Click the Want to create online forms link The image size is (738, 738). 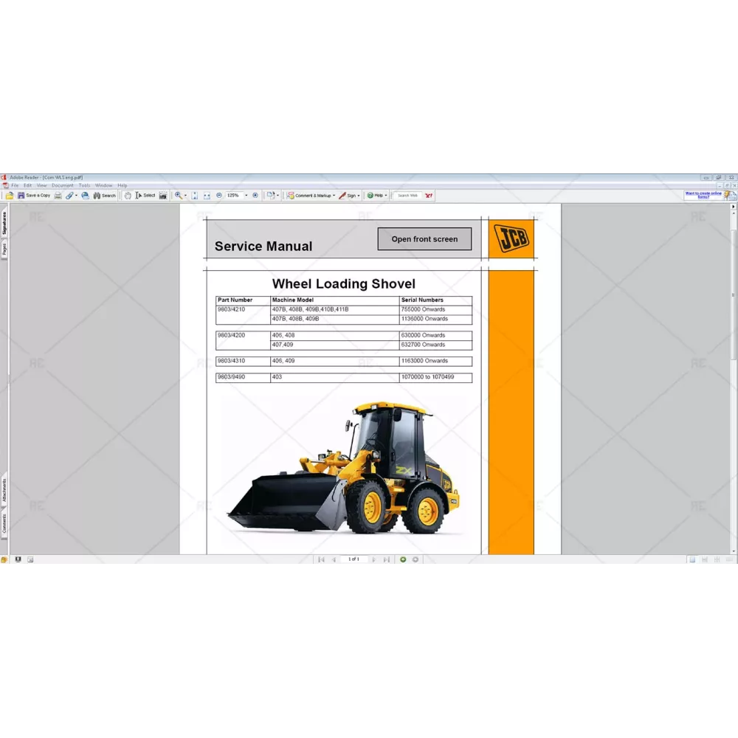pos(703,195)
